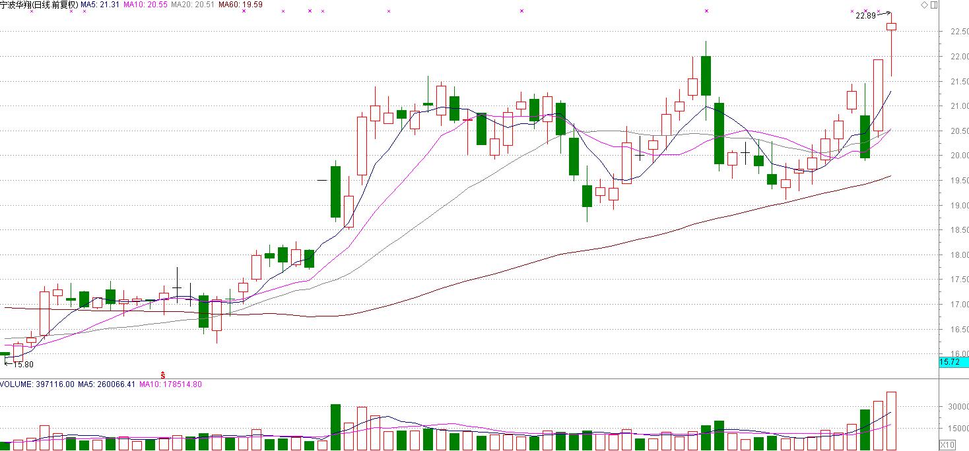The height and width of the screenshot is (451, 969).
Task: Click the 15000 volume axis label
Action: (958, 429)
